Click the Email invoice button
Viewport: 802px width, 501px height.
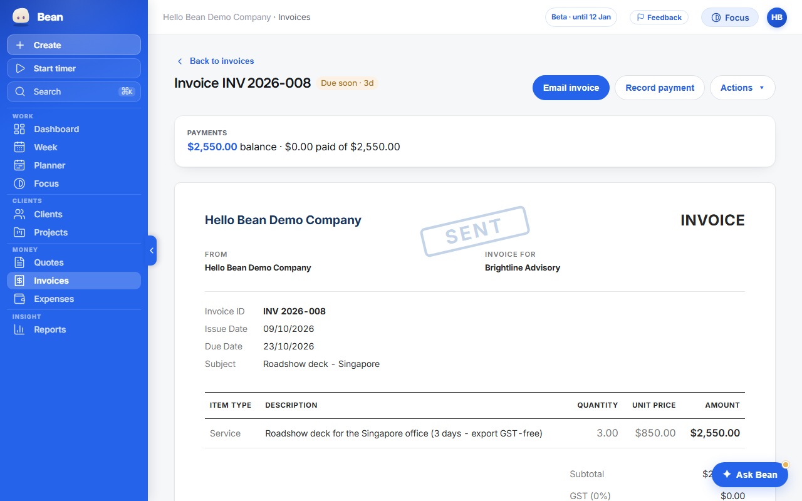click(571, 88)
